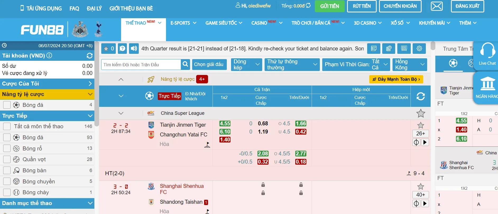Open the CASINO menu
This screenshot has width=498, height=214.
(267, 23)
